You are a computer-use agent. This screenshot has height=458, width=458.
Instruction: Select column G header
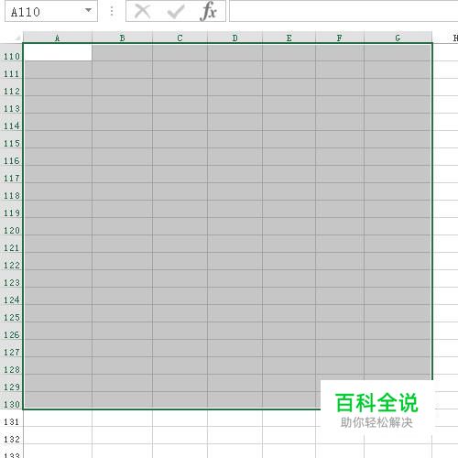click(x=398, y=38)
